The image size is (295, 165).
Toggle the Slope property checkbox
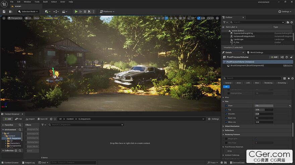[226, 106]
